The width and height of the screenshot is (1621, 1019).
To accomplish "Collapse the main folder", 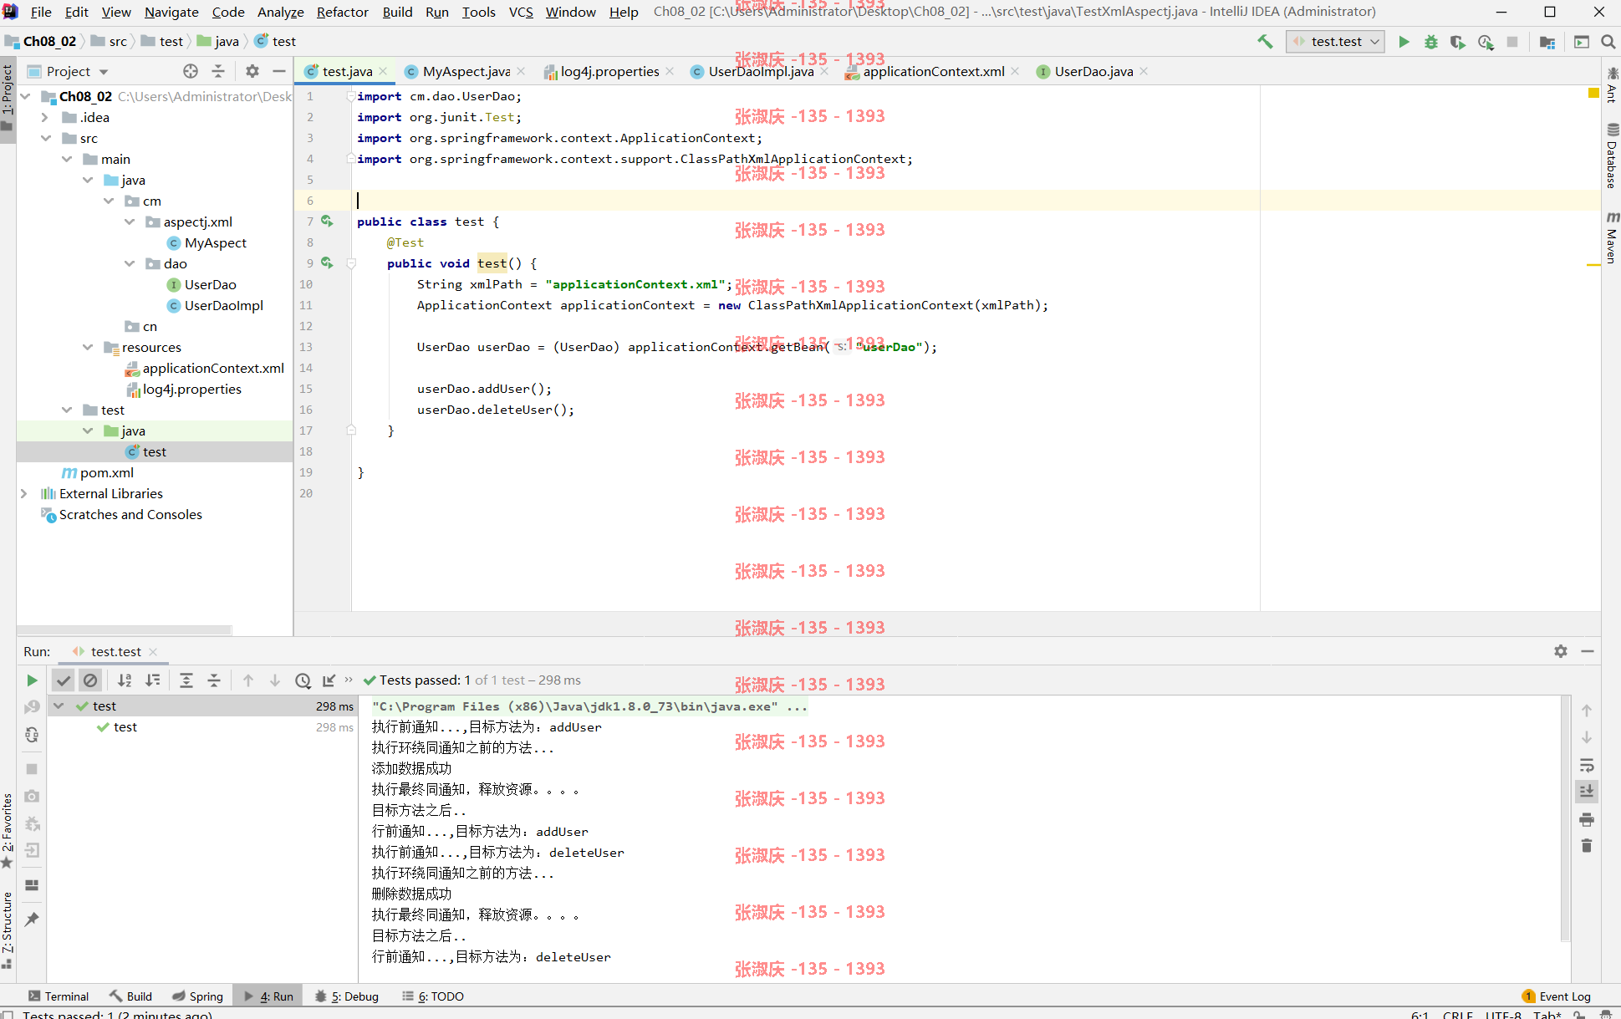I will pos(67,159).
